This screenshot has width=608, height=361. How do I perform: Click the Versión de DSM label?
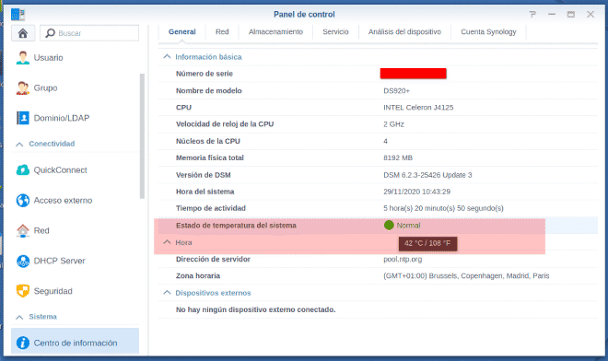[x=204, y=175]
